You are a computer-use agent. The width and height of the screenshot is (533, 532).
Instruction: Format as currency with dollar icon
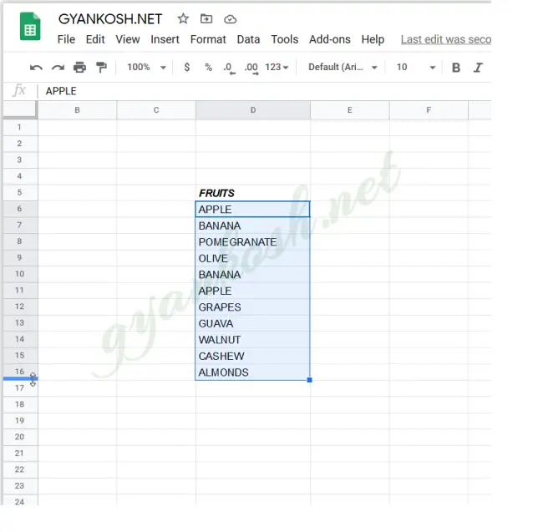coord(187,67)
